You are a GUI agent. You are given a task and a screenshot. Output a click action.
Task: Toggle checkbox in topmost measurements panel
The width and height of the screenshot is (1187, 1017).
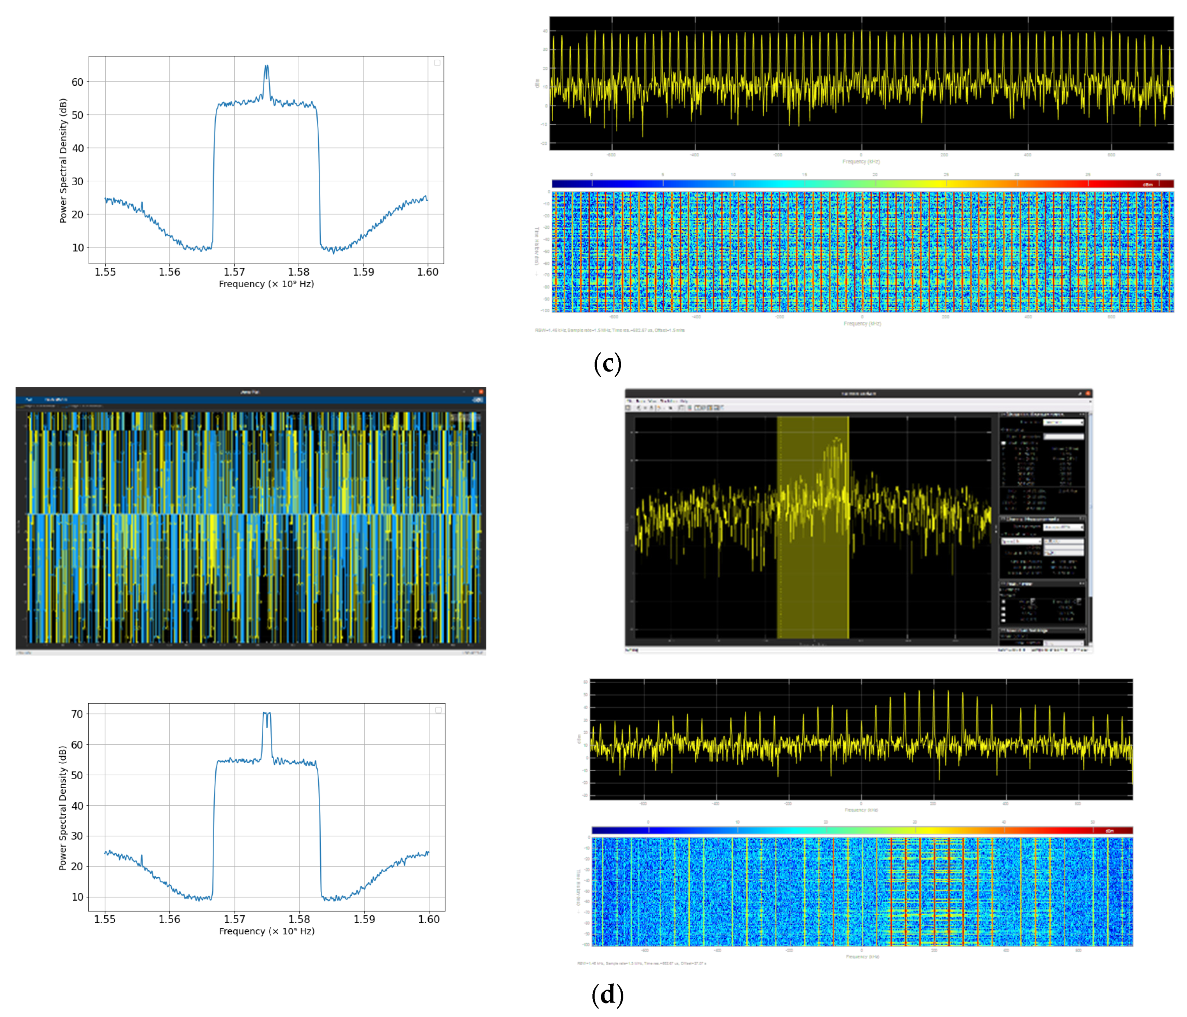coord(1004,443)
